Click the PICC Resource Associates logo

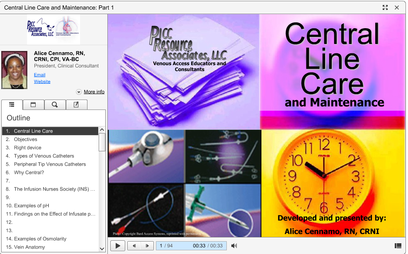[53, 29]
